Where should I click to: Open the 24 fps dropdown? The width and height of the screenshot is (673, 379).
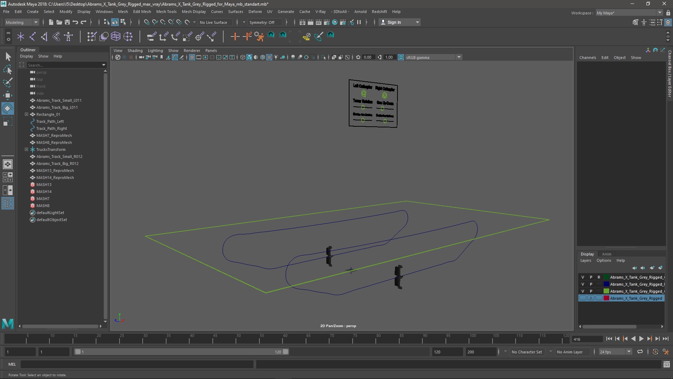[615, 352]
